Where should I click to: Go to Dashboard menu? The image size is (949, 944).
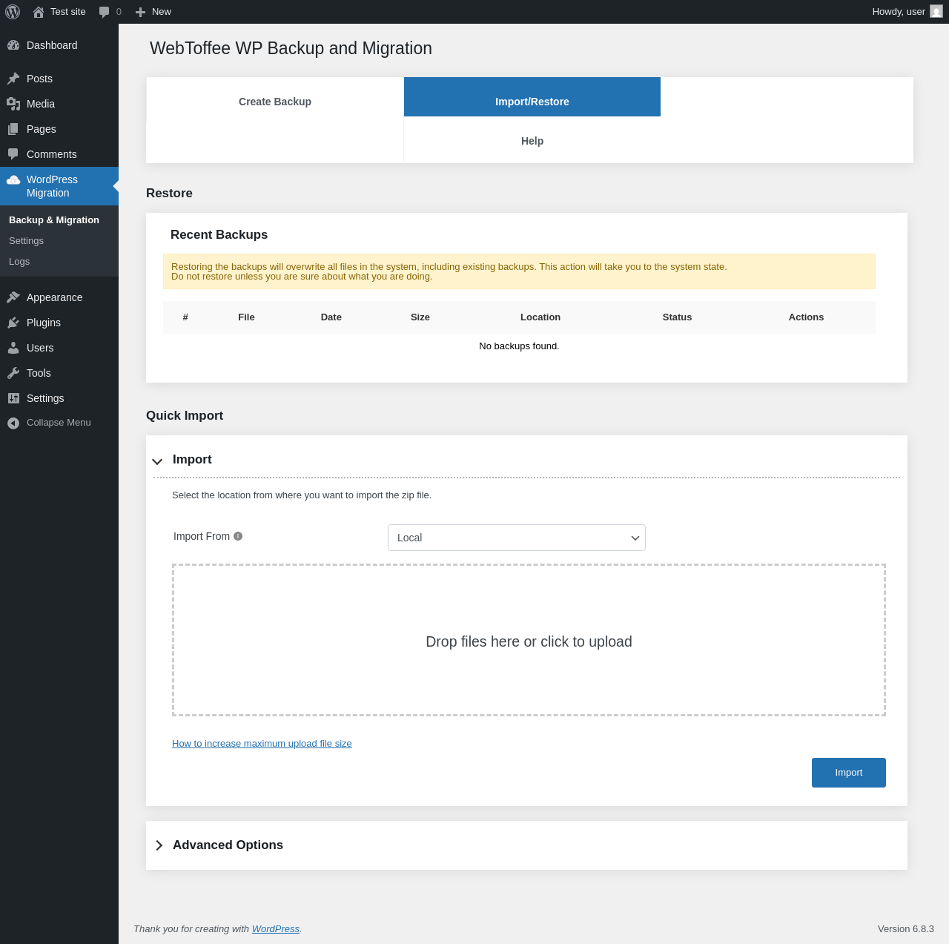tap(59, 45)
